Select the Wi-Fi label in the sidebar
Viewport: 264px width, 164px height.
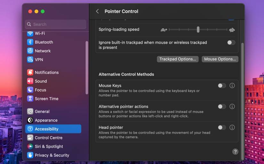(40, 33)
